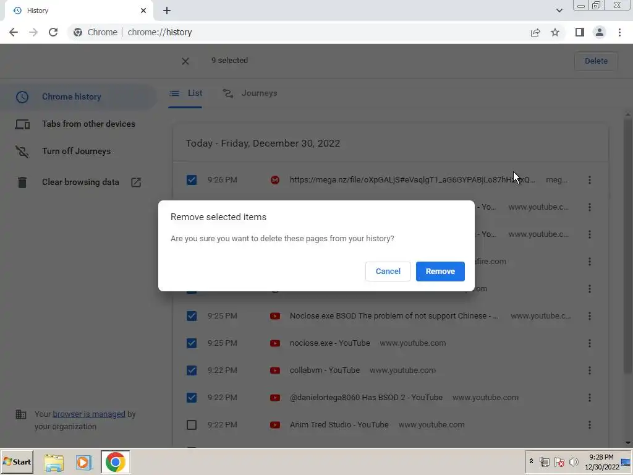Click Turn off Journeys
This screenshot has height=475, width=633.
(x=79, y=152)
